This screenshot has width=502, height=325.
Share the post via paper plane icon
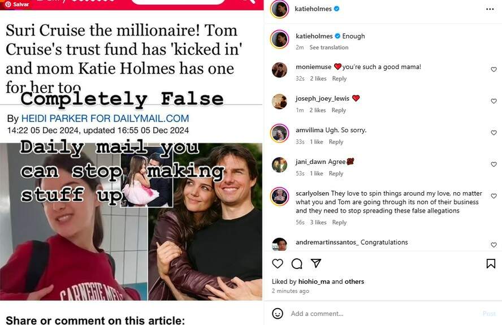tap(316, 263)
